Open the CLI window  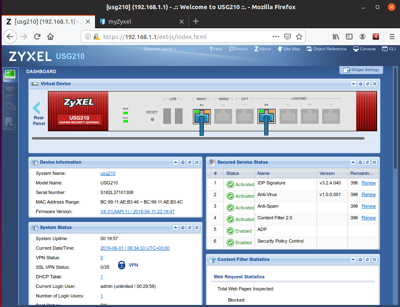coord(389,49)
